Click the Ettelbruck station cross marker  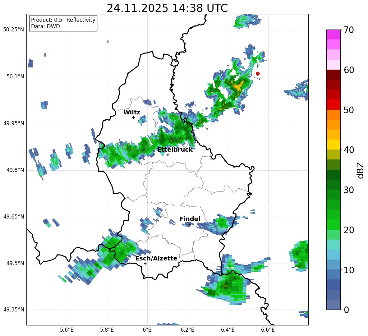[x=168, y=155]
